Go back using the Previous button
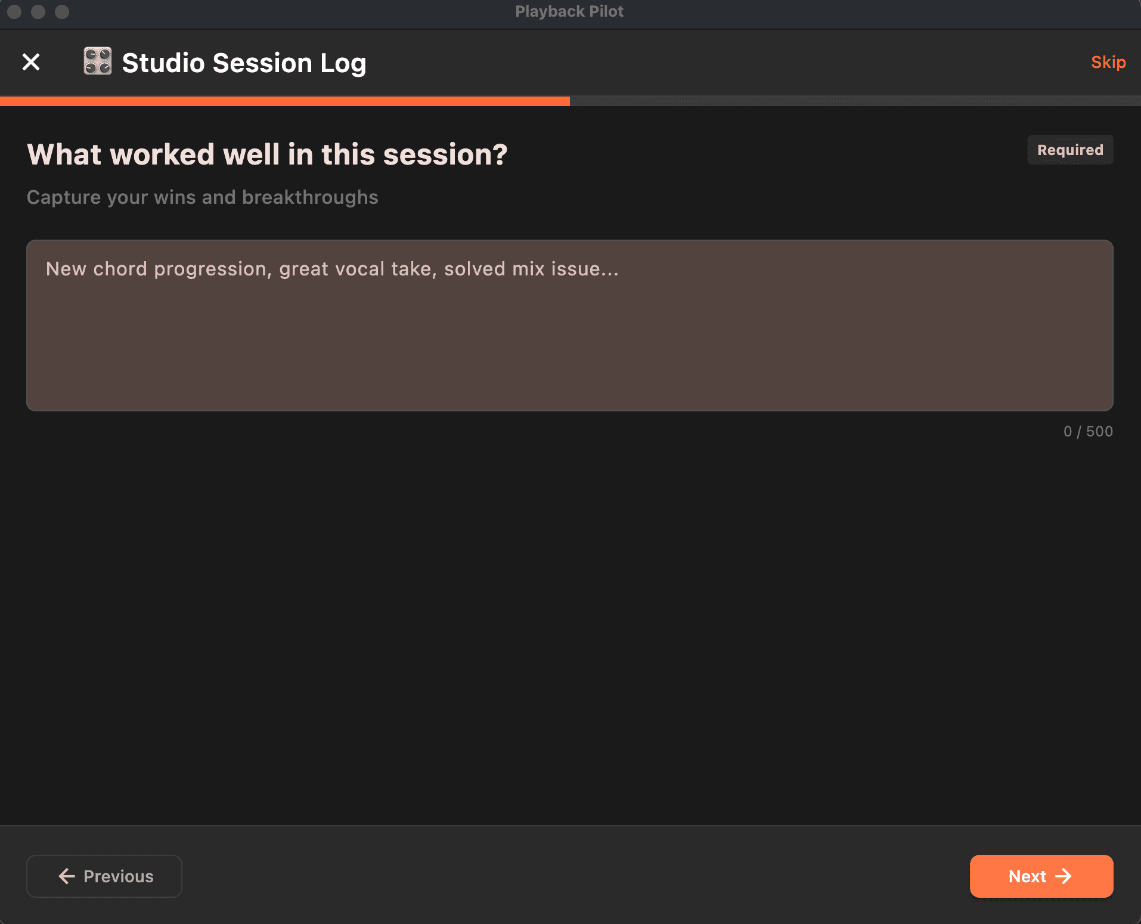This screenshot has height=924, width=1141. [x=104, y=876]
